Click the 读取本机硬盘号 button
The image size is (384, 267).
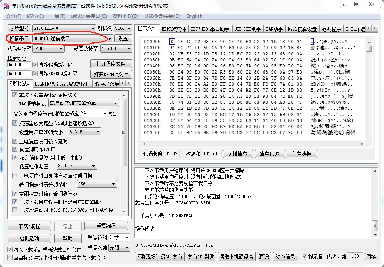coord(236,256)
